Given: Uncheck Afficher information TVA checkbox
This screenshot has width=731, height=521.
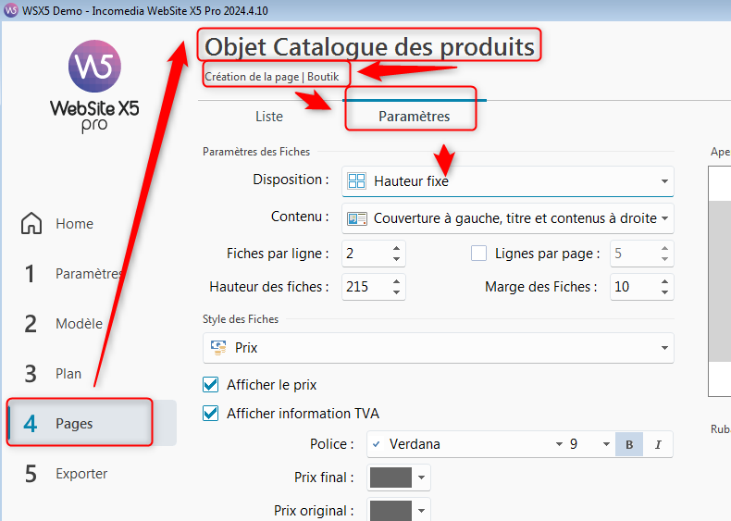Looking at the screenshot, I should (211, 414).
